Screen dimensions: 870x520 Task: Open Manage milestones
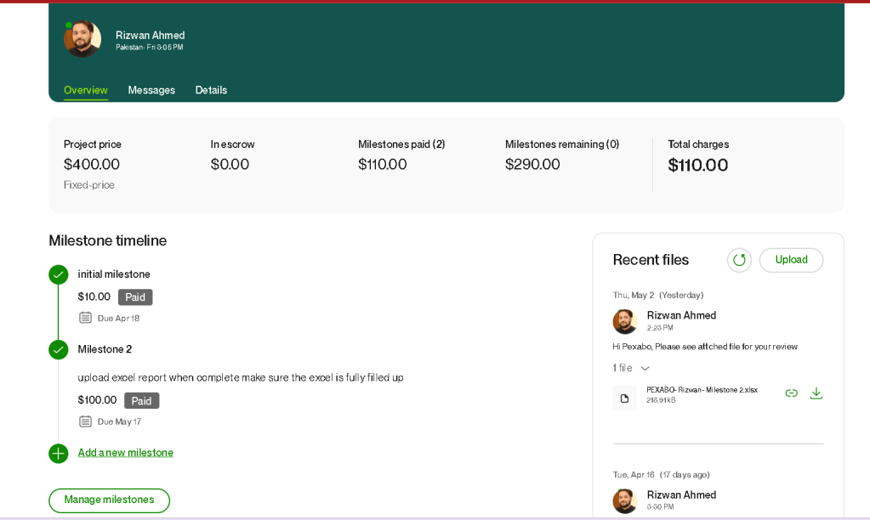click(x=110, y=500)
